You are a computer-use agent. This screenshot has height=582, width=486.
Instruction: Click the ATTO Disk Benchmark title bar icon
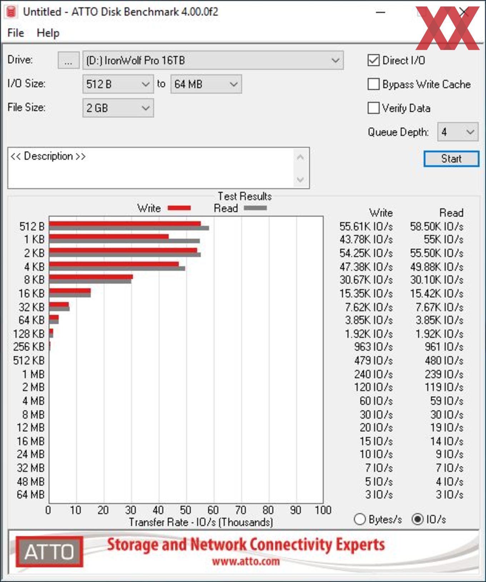[x=11, y=12]
